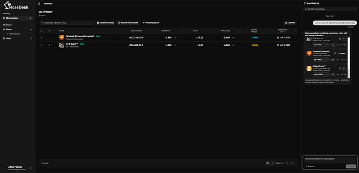Screen dimensions: 359x173
Task: Open size dropdown for Fraterworks IFF suggestion
Action: click(321, 45)
